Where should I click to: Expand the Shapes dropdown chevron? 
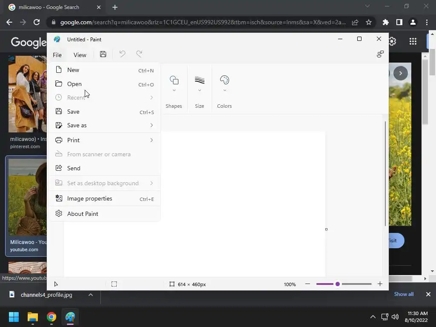pos(174,90)
